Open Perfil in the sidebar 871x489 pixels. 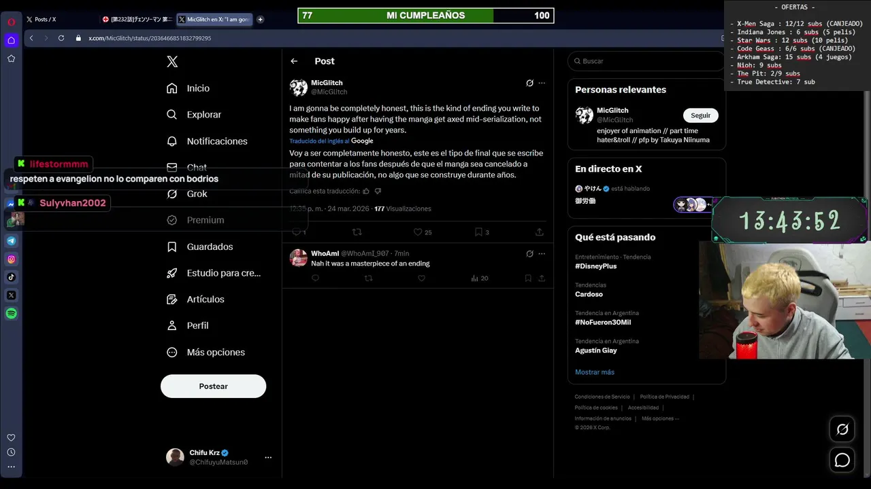(x=188, y=325)
